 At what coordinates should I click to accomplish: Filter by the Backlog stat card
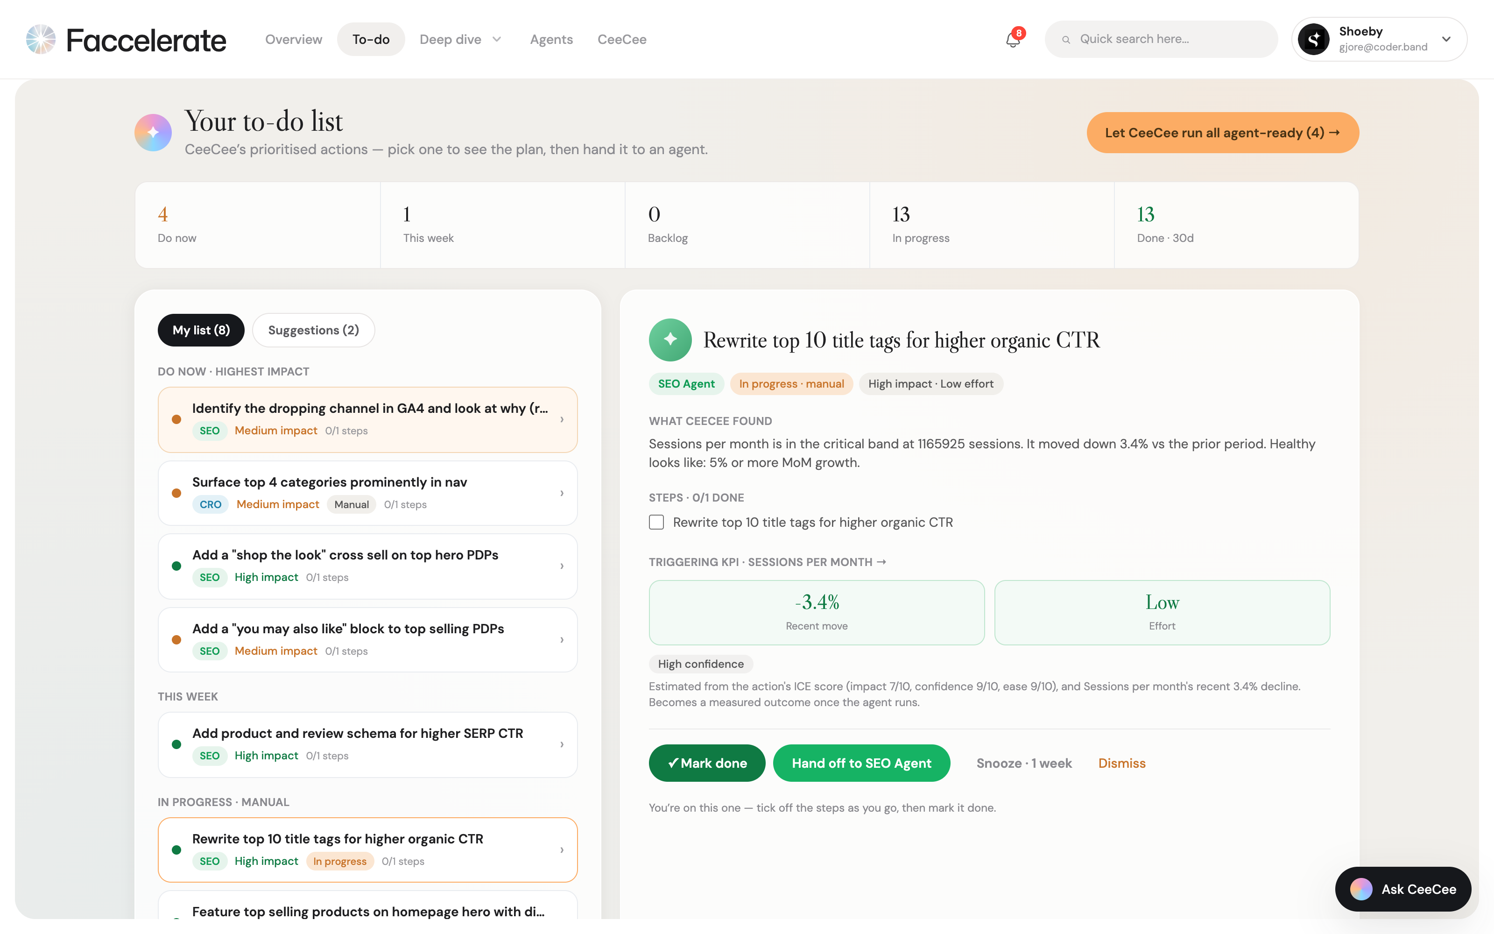(747, 225)
